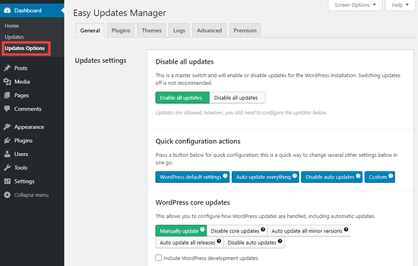Image resolution: width=418 pixels, height=266 pixels.
Task: Click the Quick configuration actions heading
Action: coord(198,141)
